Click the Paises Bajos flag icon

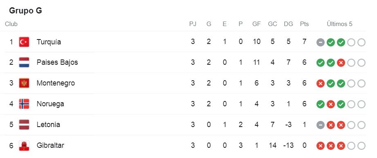[24, 62]
